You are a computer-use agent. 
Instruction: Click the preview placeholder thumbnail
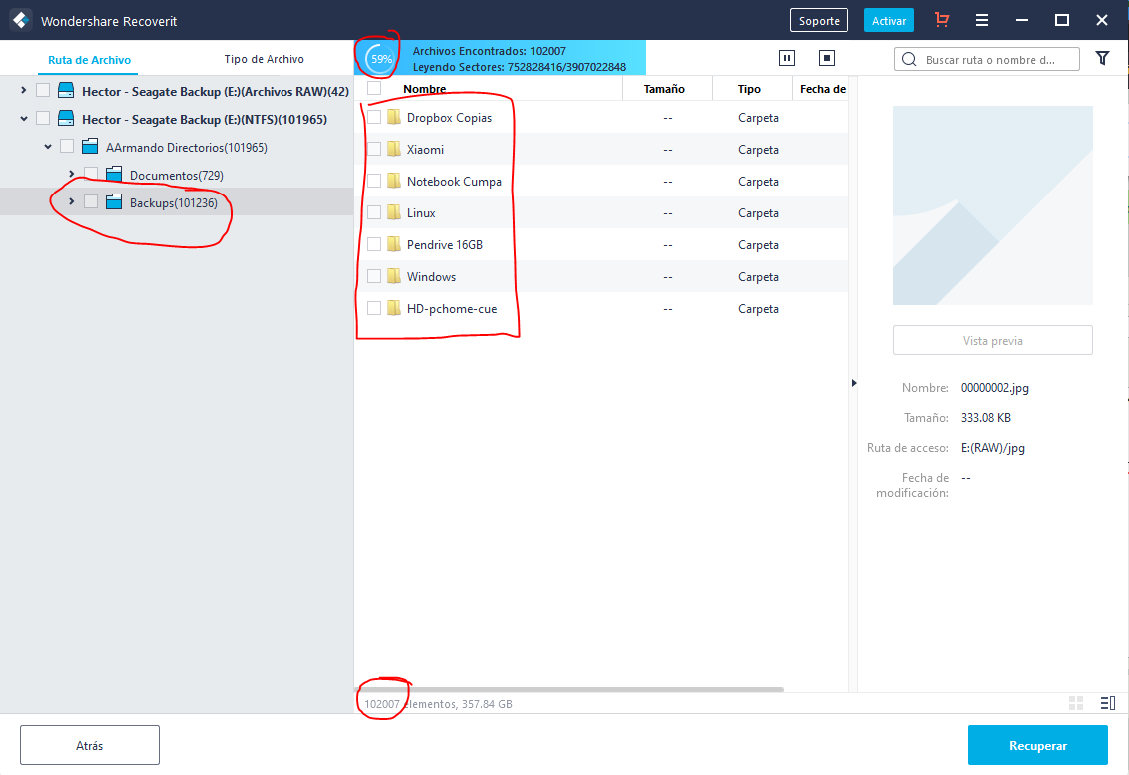pos(993,205)
